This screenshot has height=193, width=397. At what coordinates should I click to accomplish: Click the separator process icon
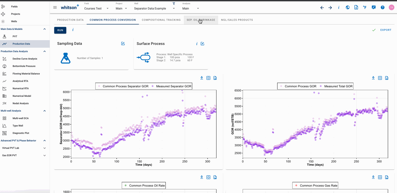coord(144,57)
